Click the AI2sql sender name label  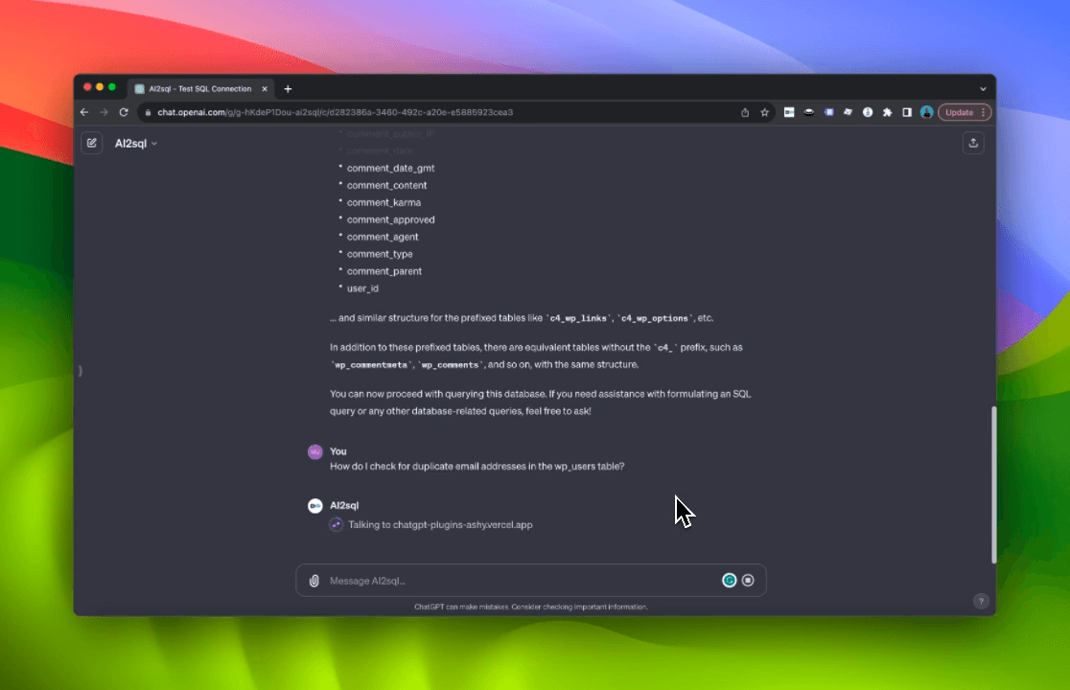(344, 505)
